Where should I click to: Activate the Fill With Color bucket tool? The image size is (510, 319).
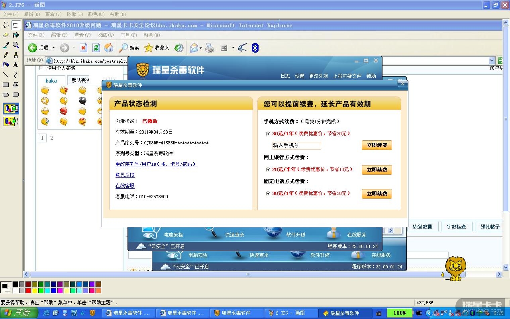tap(16, 35)
